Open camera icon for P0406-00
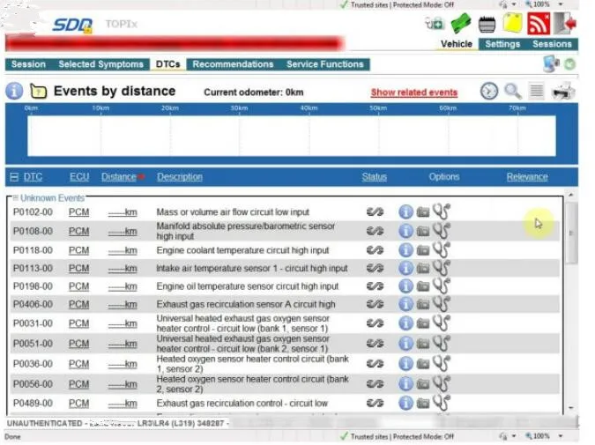 tap(423, 304)
